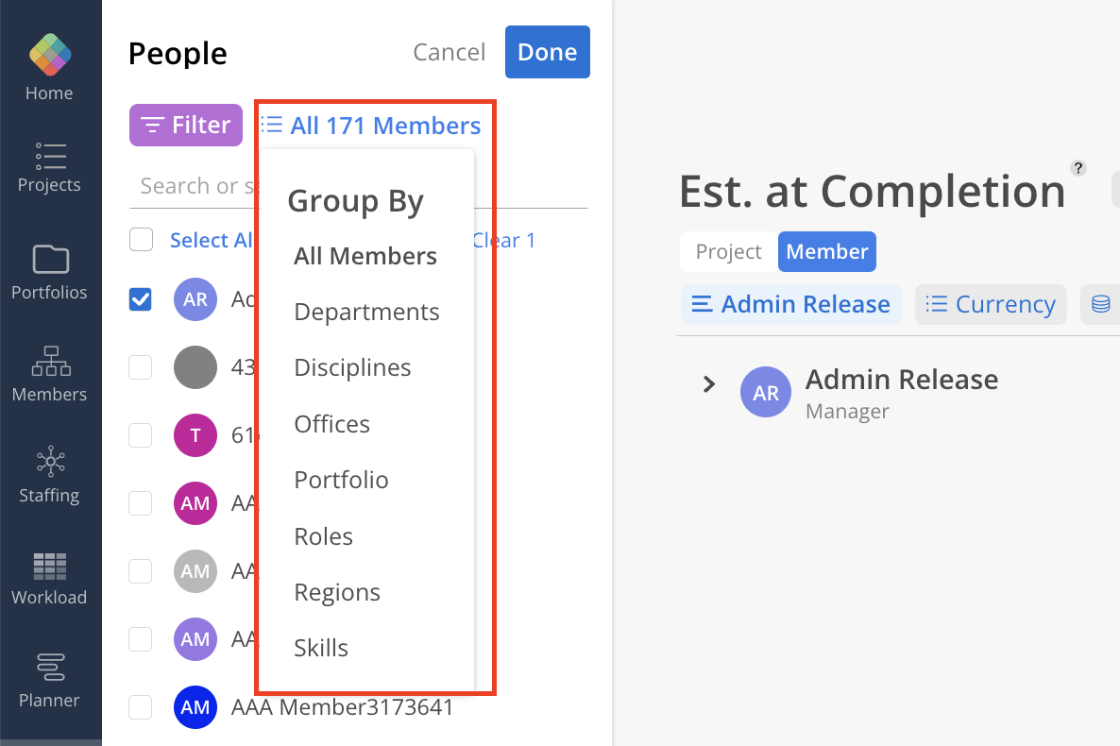The height and width of the screenshot is (746, 1120).
Task: Open Home from the sidebar logo
Action: [x=50, y=55]
